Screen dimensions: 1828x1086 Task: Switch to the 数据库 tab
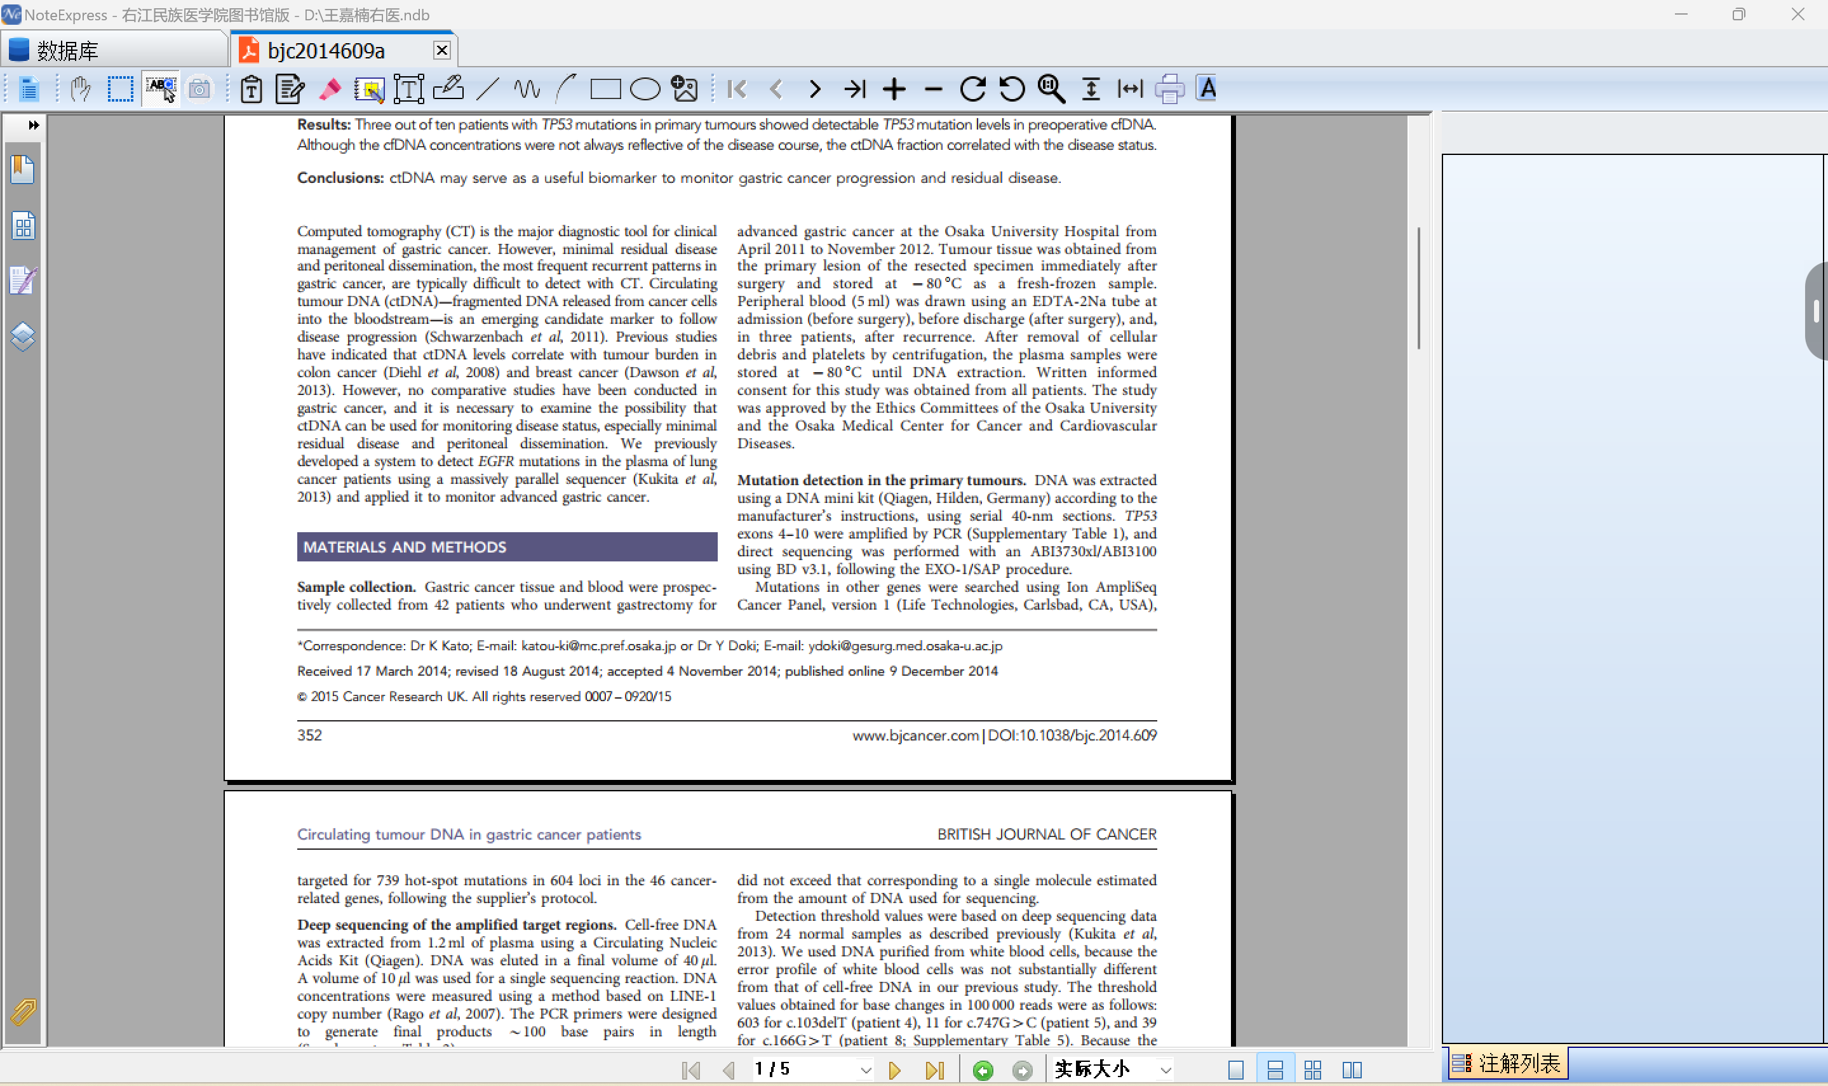tap(115, 50)
